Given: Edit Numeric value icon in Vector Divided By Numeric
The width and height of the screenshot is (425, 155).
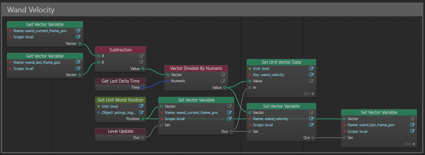Looking at the screenshot, I should pyautogui.click(x=223, y=81).
